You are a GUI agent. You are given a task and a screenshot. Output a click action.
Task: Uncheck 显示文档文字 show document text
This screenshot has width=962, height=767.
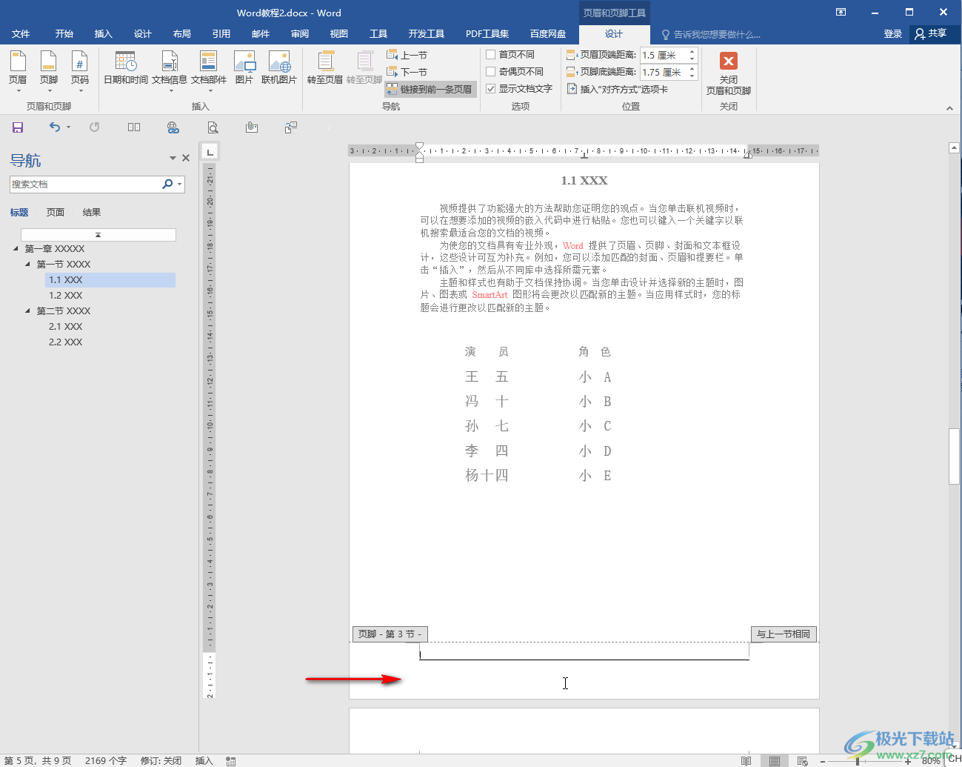coord(519,89)
